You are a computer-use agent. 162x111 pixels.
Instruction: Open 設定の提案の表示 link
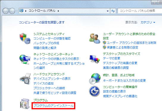[114, 91]
